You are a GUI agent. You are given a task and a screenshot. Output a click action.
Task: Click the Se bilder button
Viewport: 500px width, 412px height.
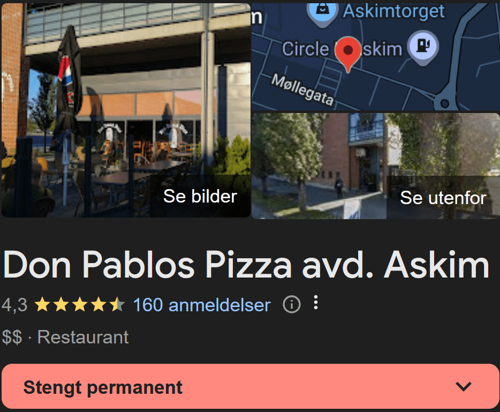(200, 196)
